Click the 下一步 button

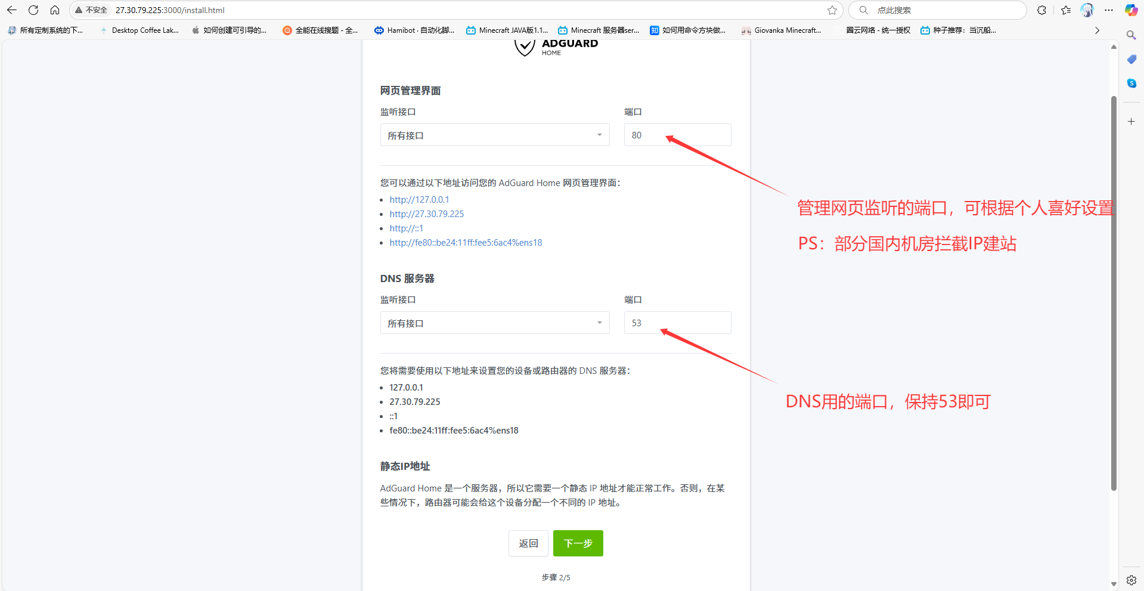pos(577,543)
